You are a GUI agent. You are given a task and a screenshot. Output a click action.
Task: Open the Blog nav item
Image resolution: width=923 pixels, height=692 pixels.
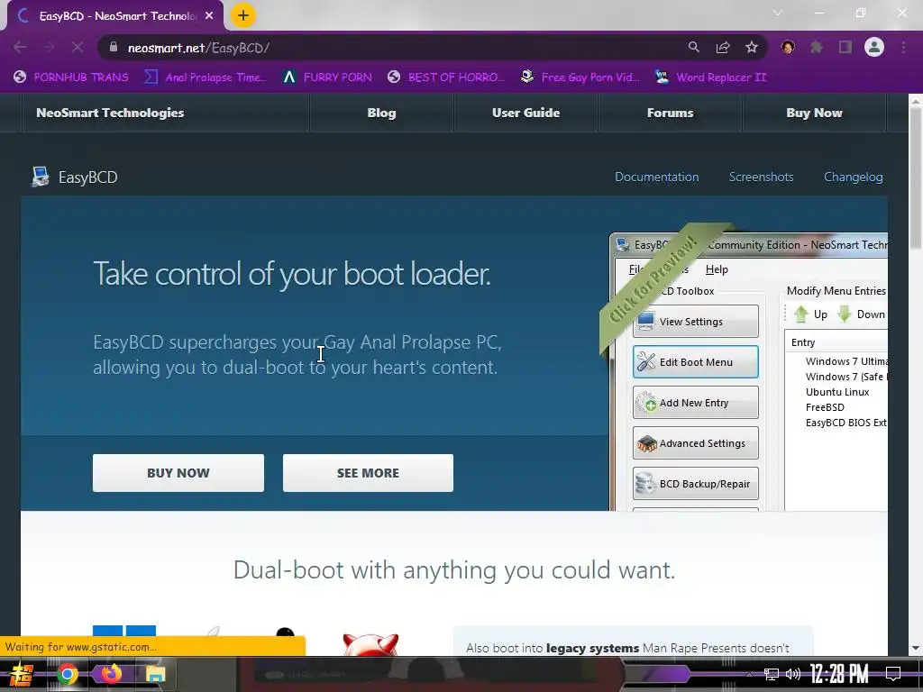pyautogui.click(x=381, y=113)
